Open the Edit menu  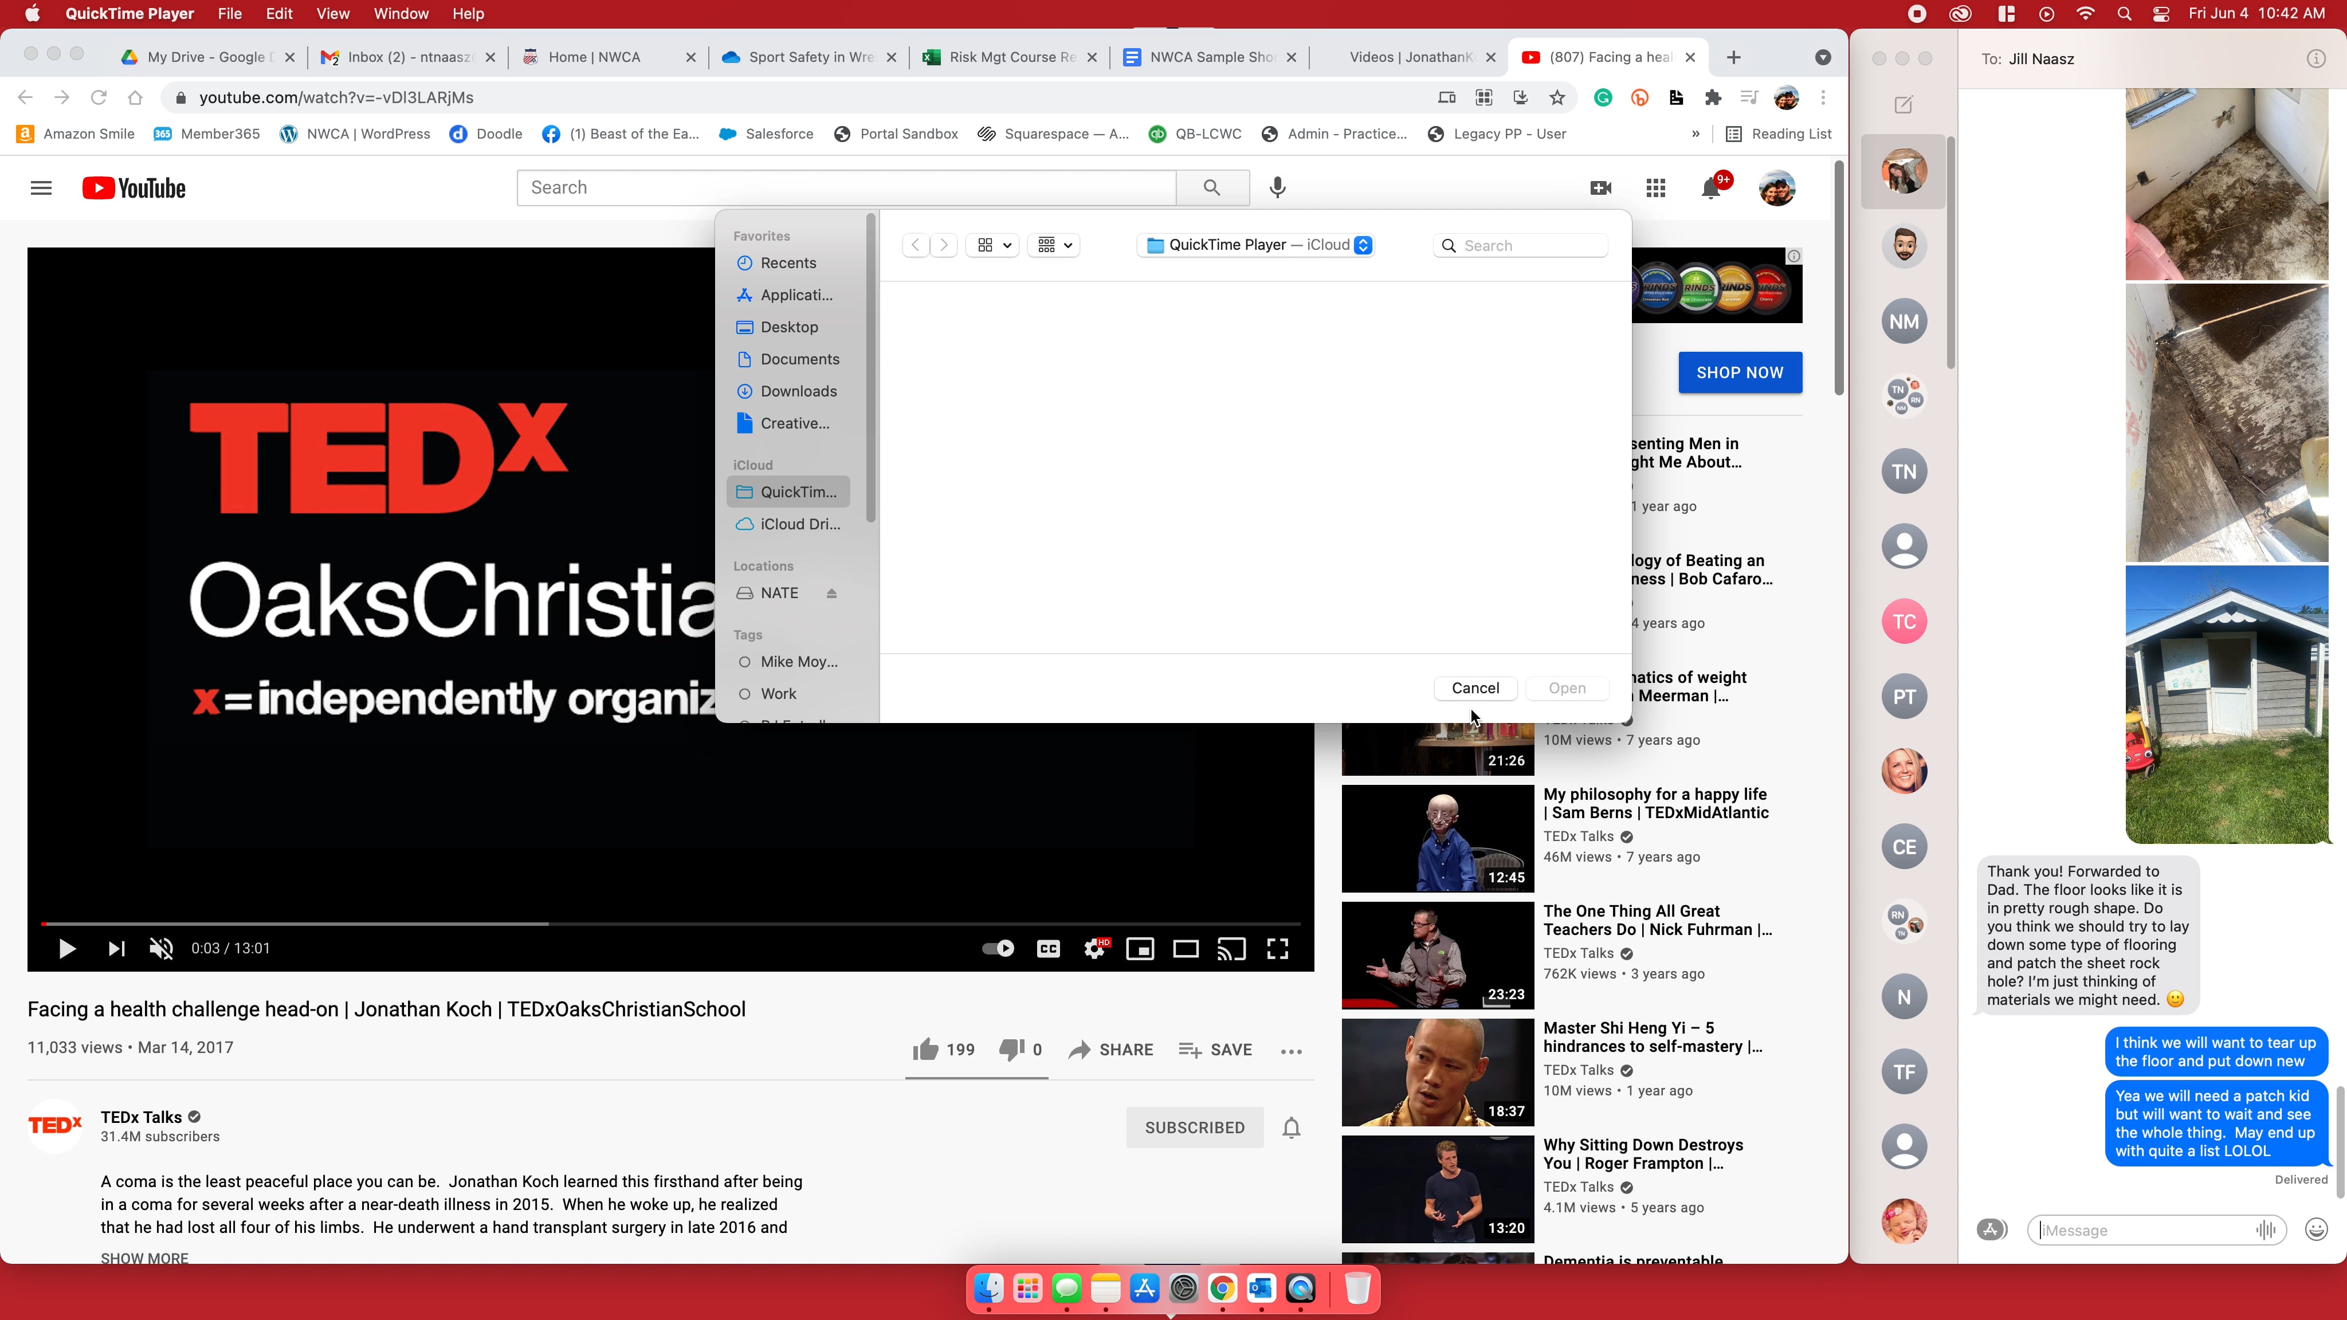pos(279,14)
